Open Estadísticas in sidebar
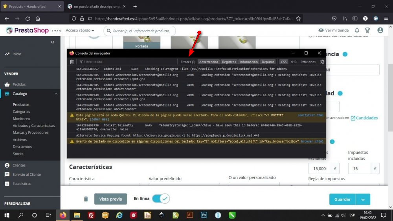 point(22,184)
